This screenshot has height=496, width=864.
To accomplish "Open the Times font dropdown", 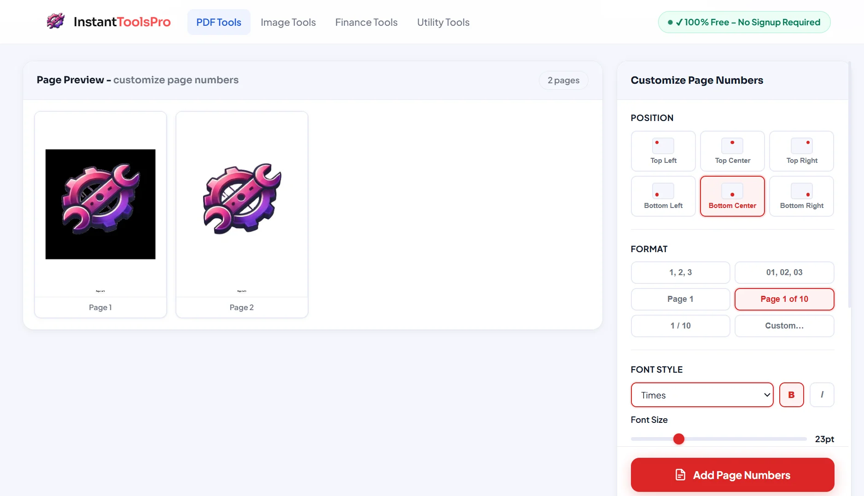I will [701, 395].
